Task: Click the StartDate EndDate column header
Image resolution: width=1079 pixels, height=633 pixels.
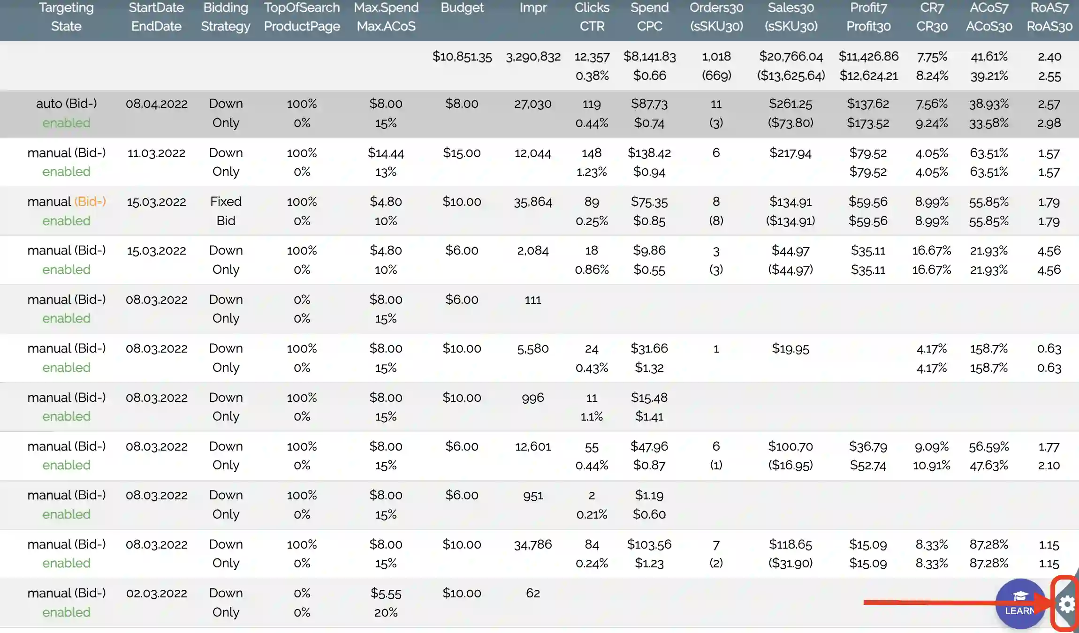Action: point(156,17)
